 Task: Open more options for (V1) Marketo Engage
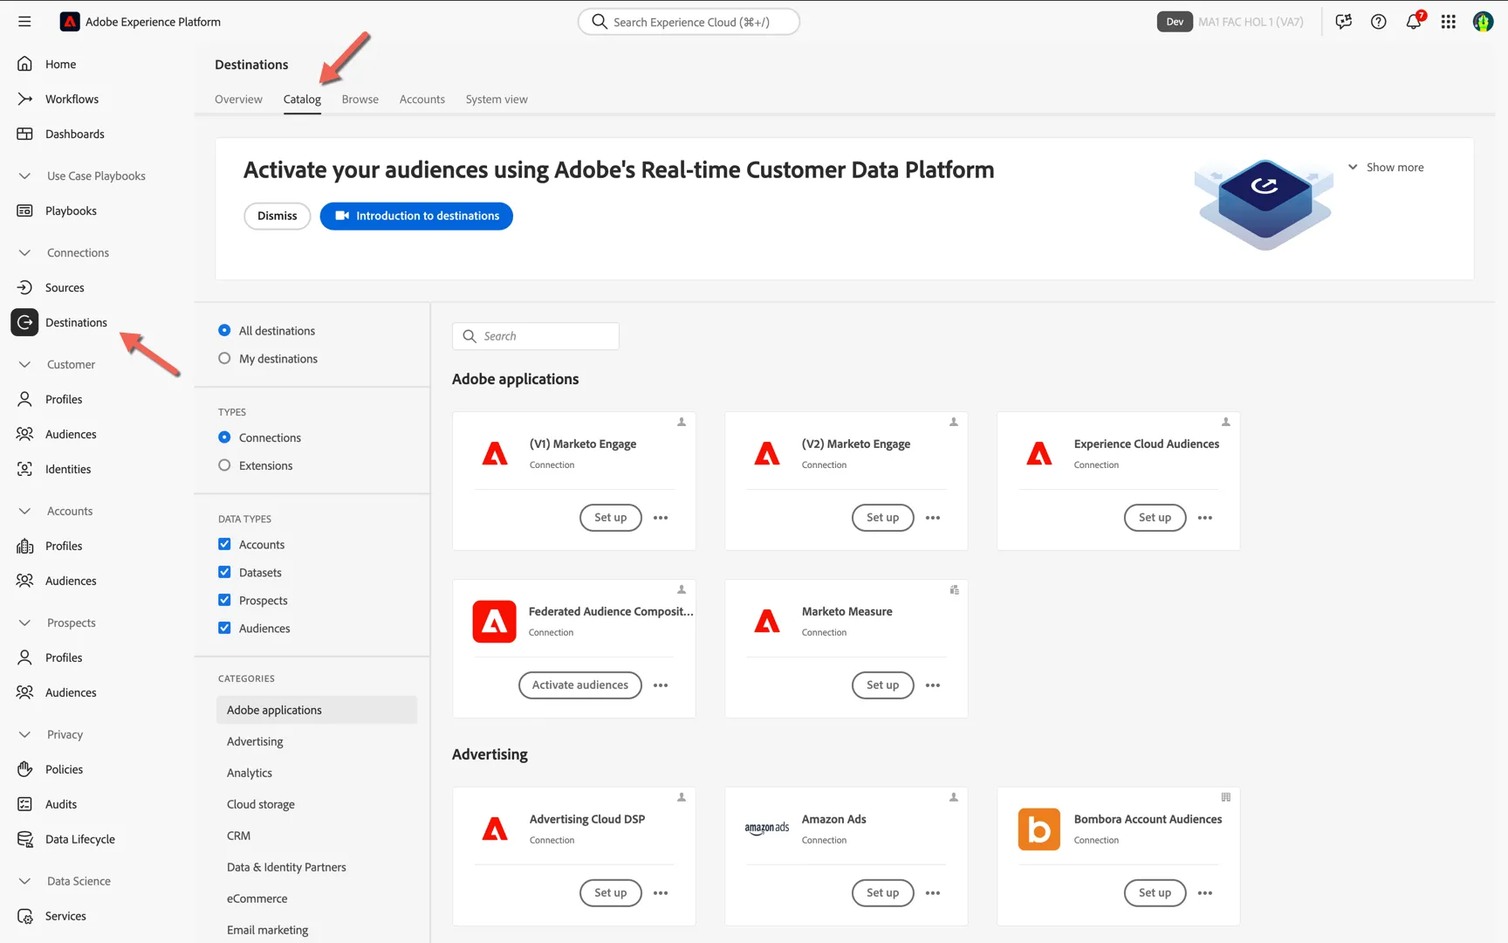(x=661, y=518)
